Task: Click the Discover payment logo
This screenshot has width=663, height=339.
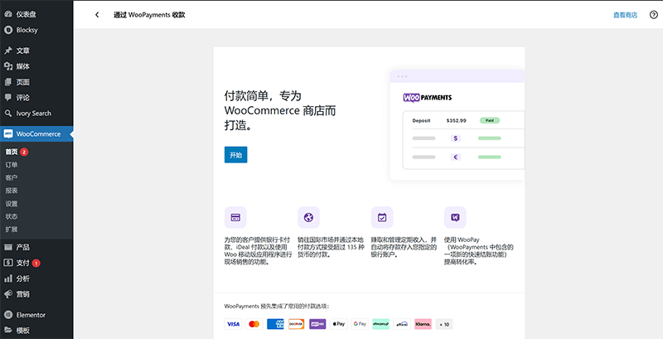Action: (297, 324)
